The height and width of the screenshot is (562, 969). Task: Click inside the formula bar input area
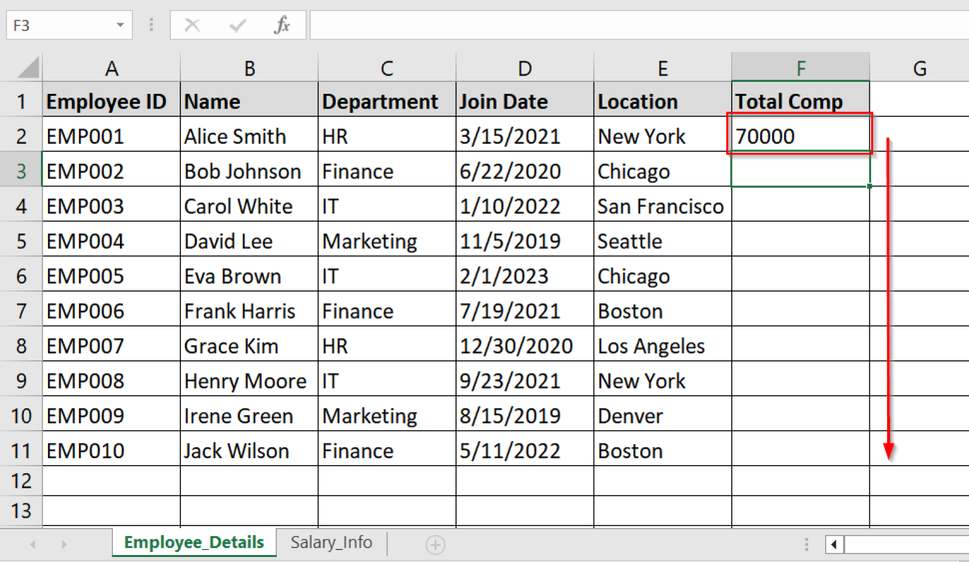(568, 25)
